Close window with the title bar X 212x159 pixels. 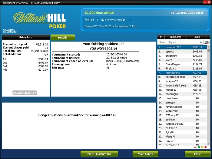[209, 2]
